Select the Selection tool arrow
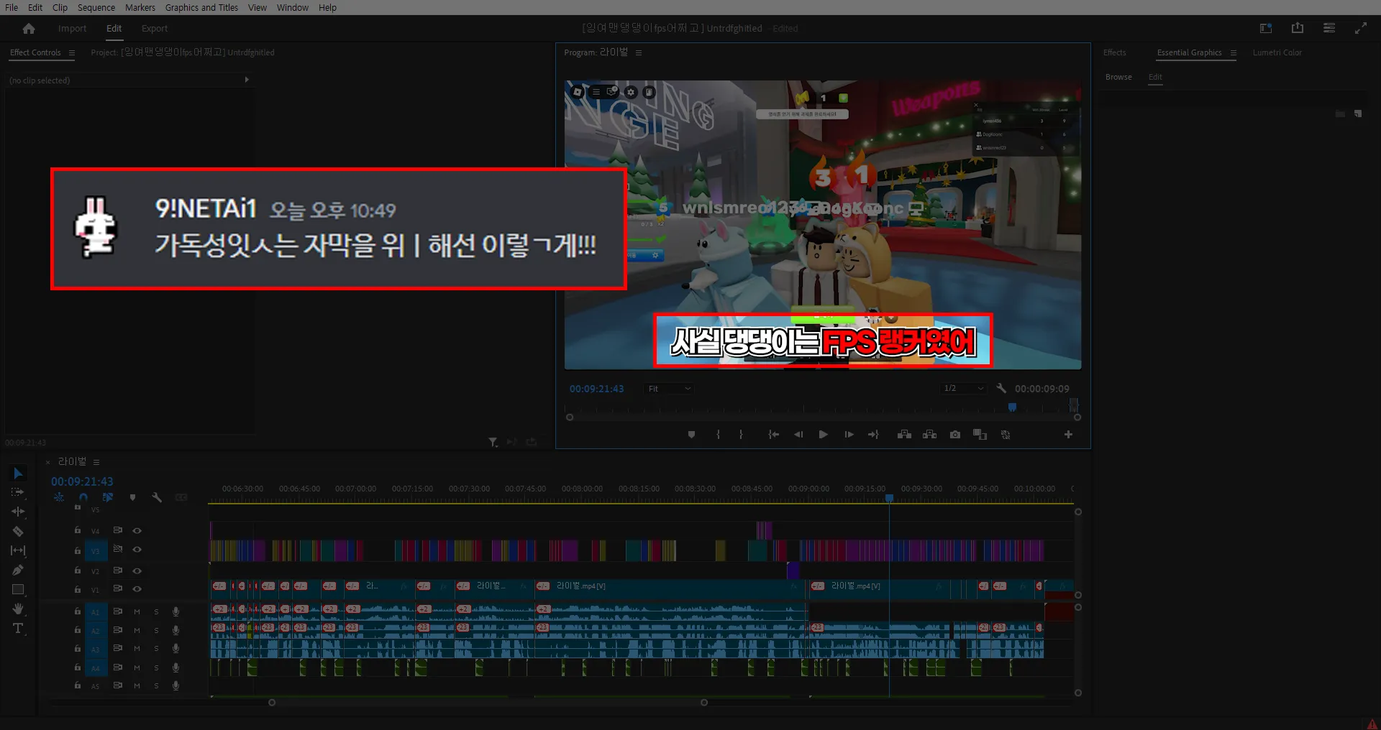1381x730 pixels. (18, 473)
